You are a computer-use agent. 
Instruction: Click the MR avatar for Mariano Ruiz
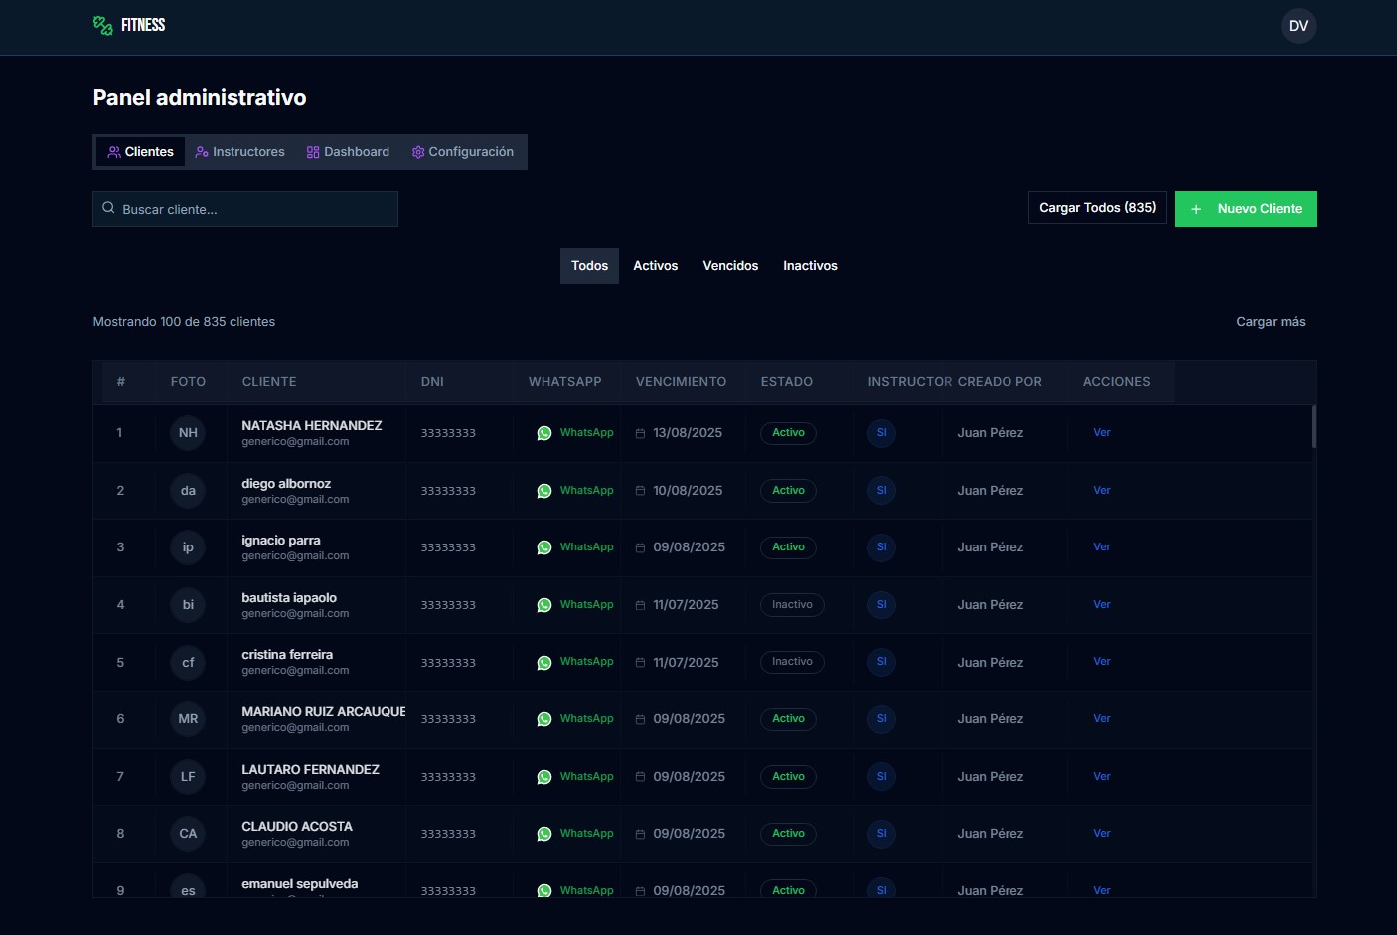[x=188, y=719]
